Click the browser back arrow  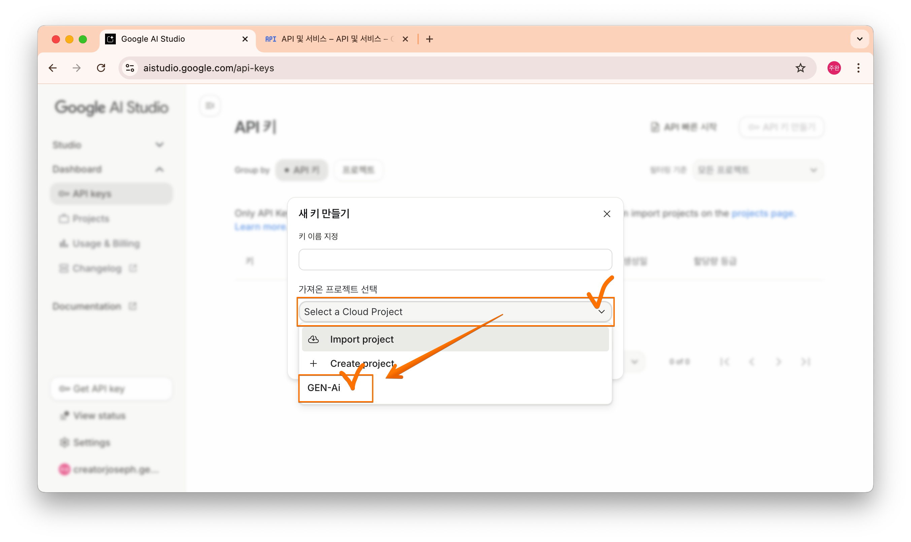(x=53, y=68)
